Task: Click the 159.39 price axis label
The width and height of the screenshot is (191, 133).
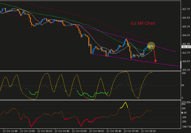Action: [x=186, y=70]
